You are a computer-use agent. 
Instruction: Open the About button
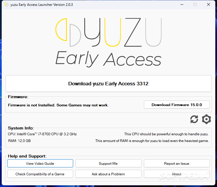177,174
